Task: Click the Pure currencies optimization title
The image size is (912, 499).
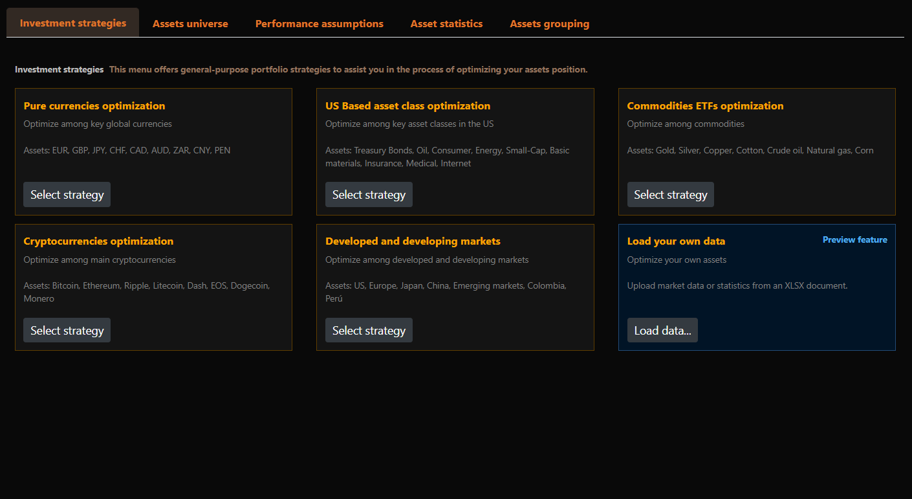Action: (x=94, y=106)
